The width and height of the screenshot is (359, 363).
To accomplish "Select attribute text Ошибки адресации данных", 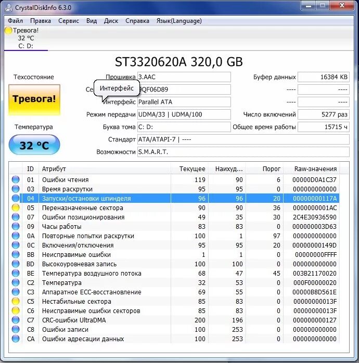I will (x=83, y=339).
